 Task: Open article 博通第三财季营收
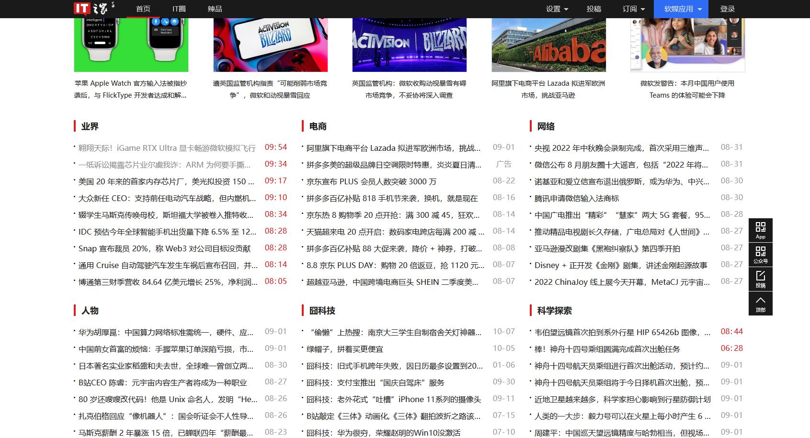(x=168, y=282)
